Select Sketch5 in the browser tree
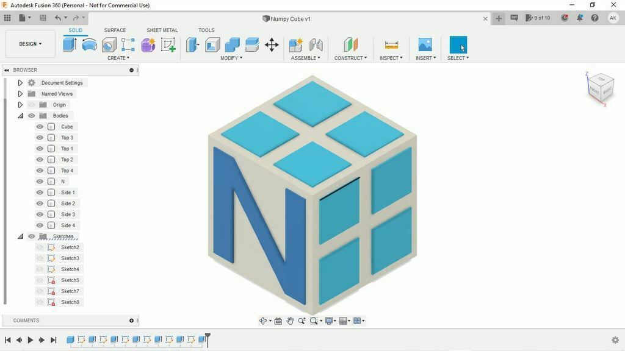This screenshot has width=625, height=351. 70,280
